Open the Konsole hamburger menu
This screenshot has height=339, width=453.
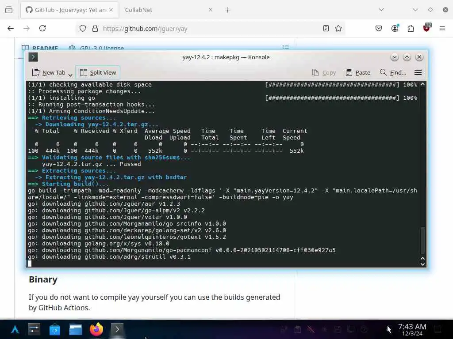[x=418, y=72]
